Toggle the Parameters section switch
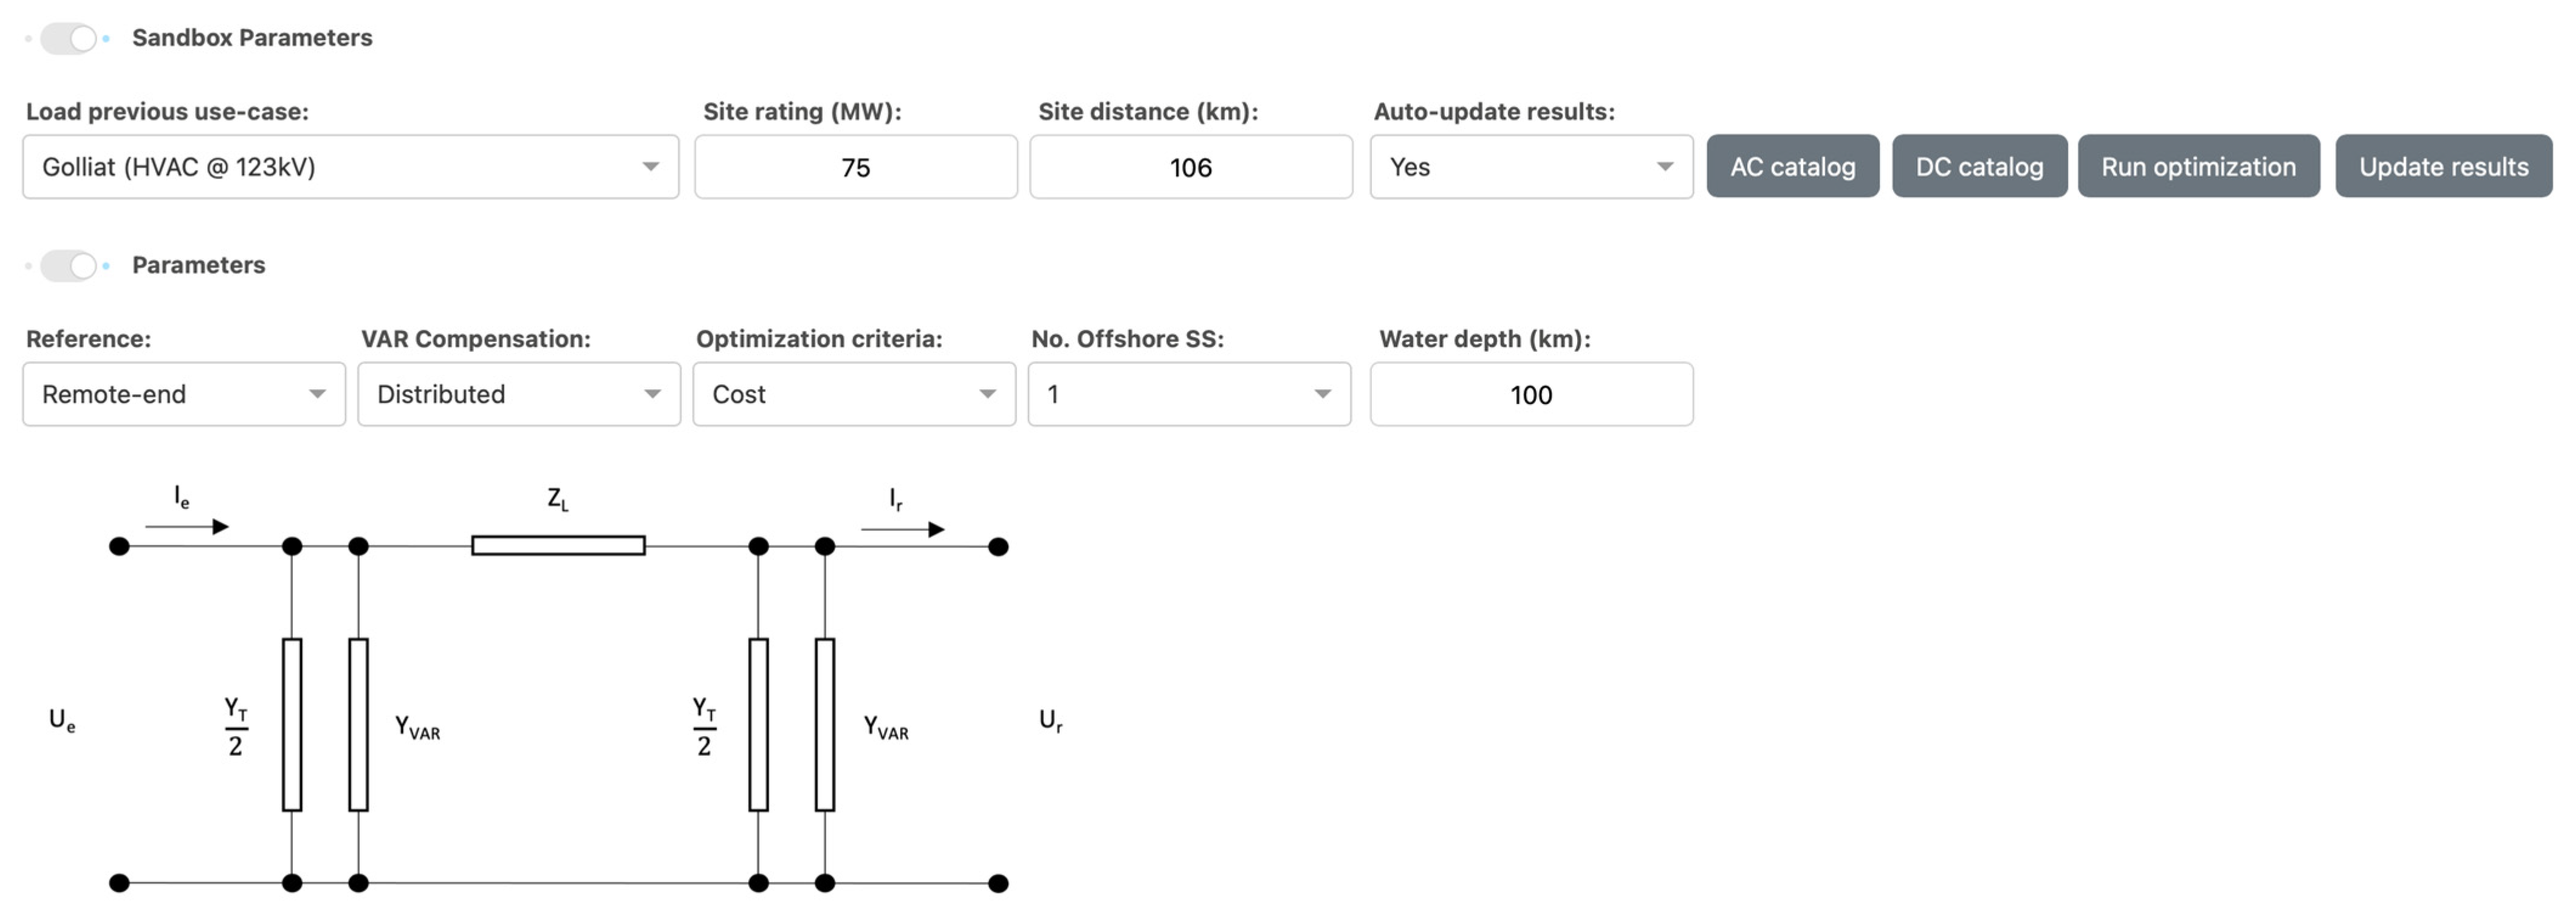 69,266
